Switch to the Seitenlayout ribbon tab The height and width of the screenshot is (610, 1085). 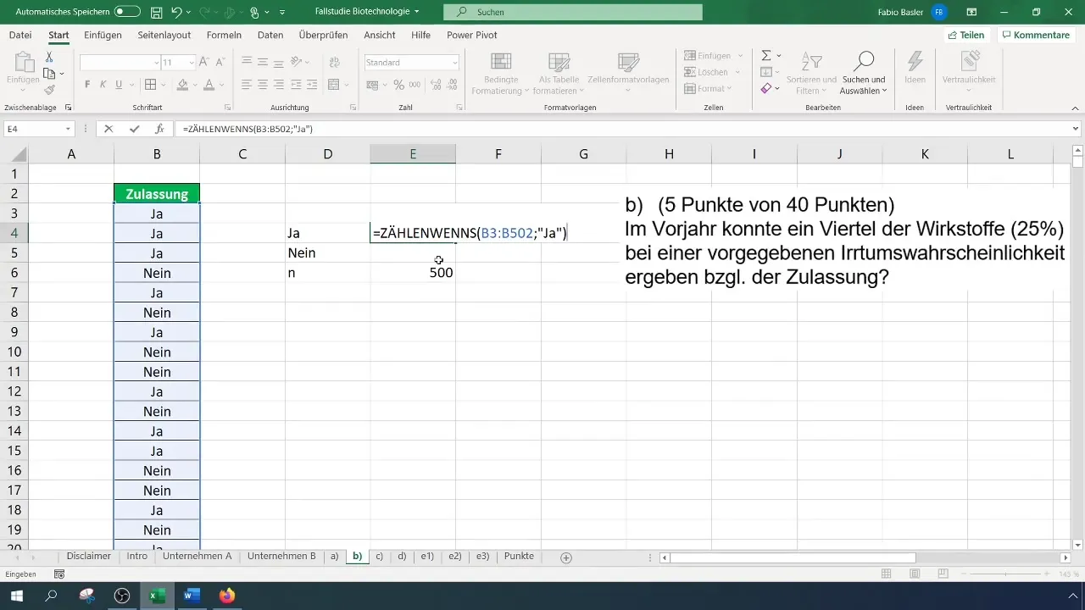tap(166, 35)
